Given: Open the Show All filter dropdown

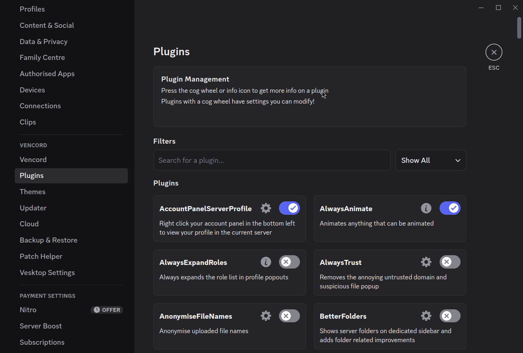Looking at the screenshot, I should (431, 160).
